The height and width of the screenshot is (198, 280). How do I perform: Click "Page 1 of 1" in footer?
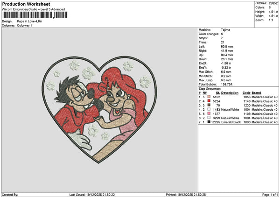click(270, 195)
